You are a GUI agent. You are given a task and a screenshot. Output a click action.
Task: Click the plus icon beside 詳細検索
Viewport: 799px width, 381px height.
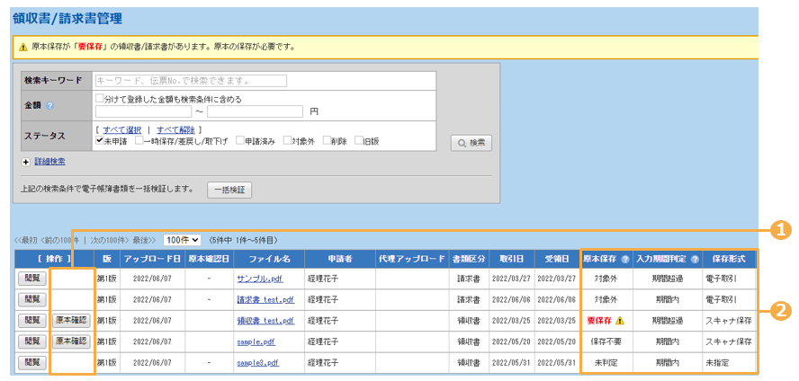tap(25, 162)
